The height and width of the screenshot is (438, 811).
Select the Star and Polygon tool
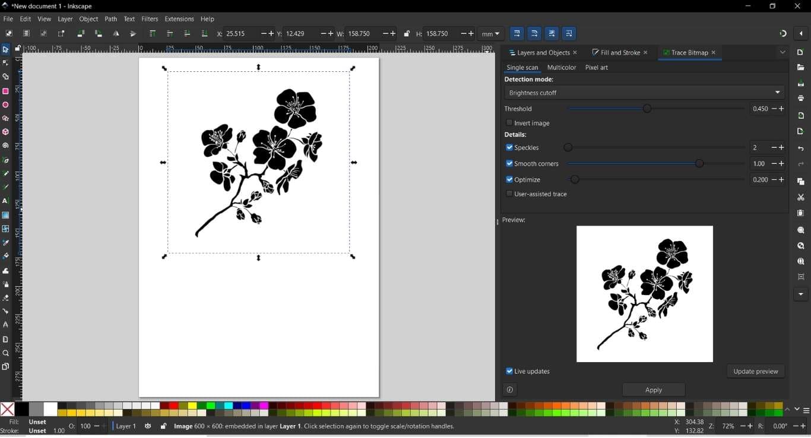click(x=5, y=119)
